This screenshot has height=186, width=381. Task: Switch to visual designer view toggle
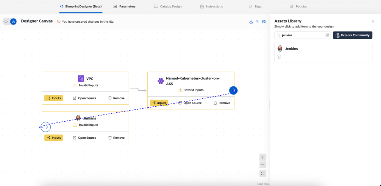[13, 21]
